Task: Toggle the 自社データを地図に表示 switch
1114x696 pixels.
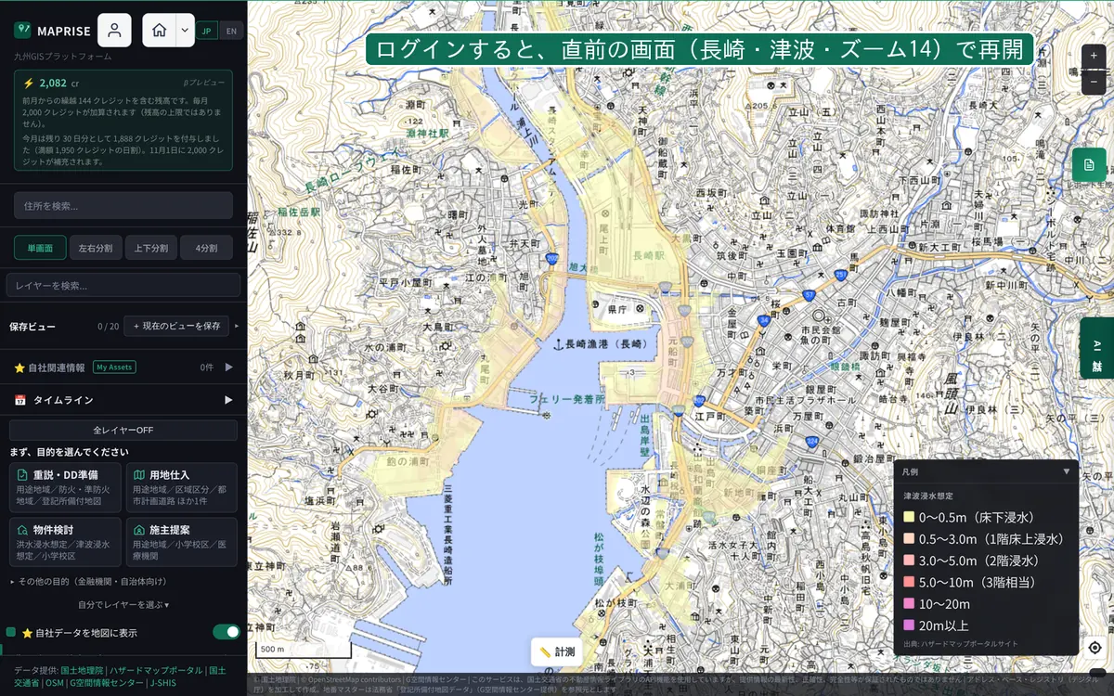Action: [227, 632]
